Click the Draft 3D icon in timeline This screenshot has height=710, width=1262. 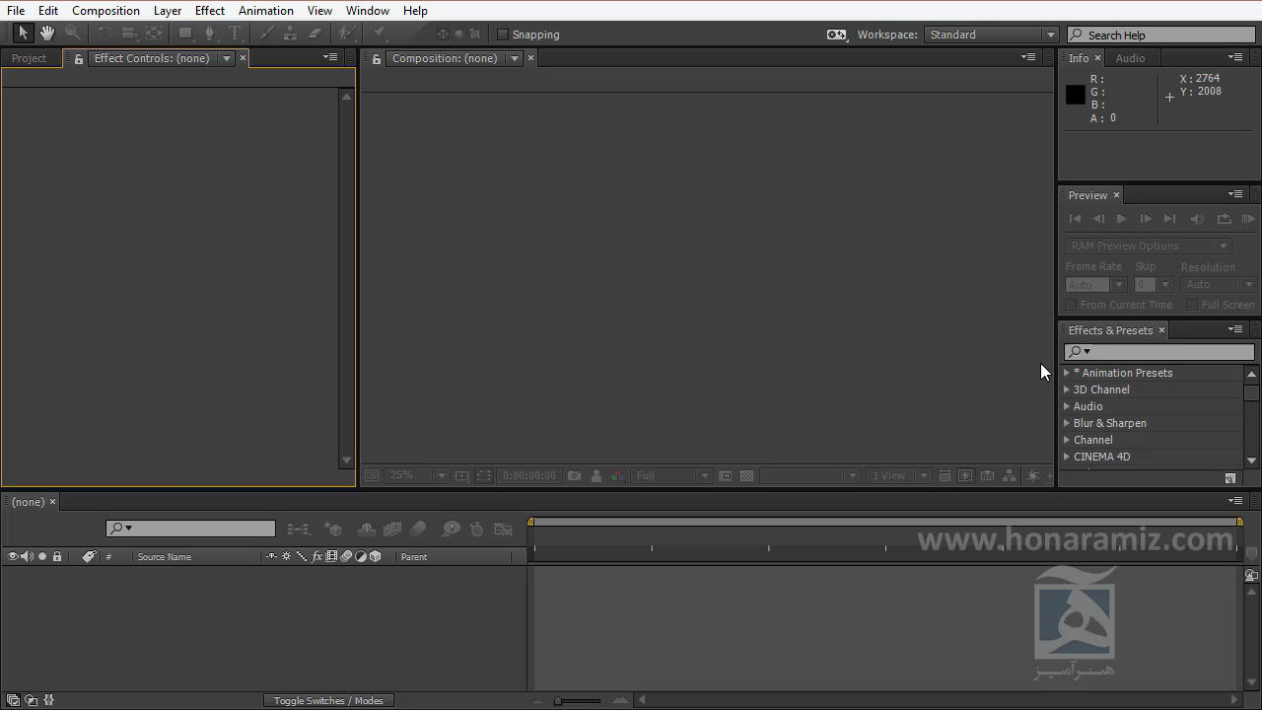(x=333, y=530)
